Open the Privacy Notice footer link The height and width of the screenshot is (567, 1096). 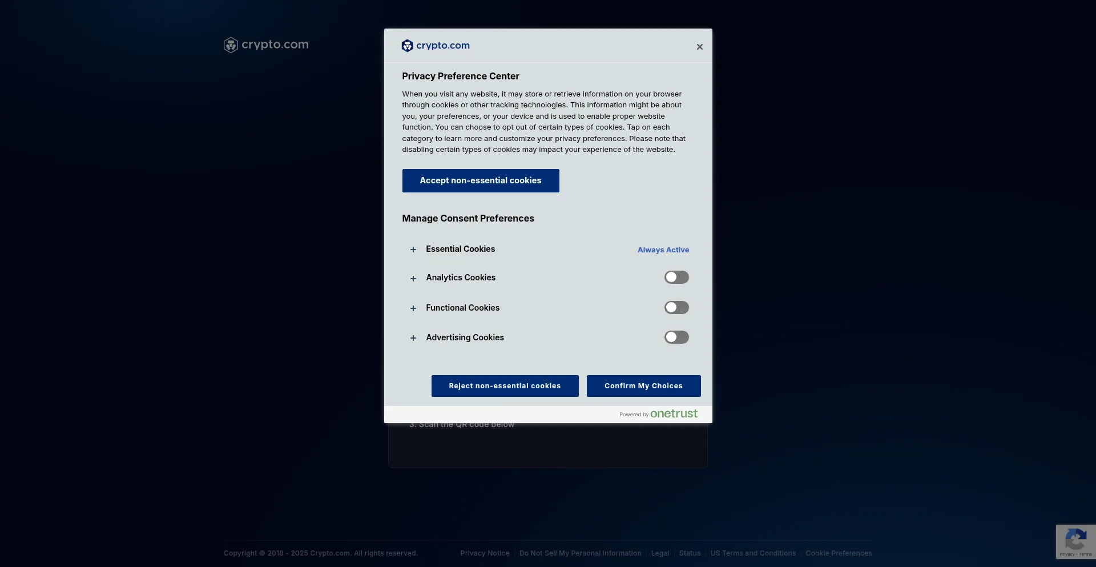point(485,553)
